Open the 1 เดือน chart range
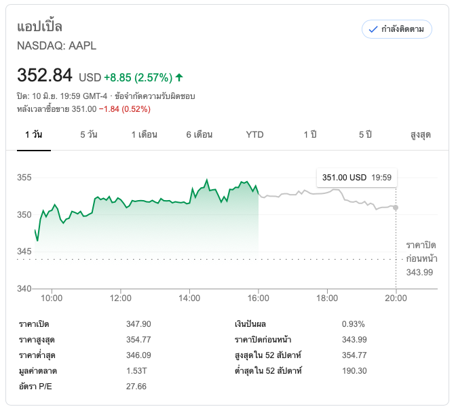 [145, 134]
